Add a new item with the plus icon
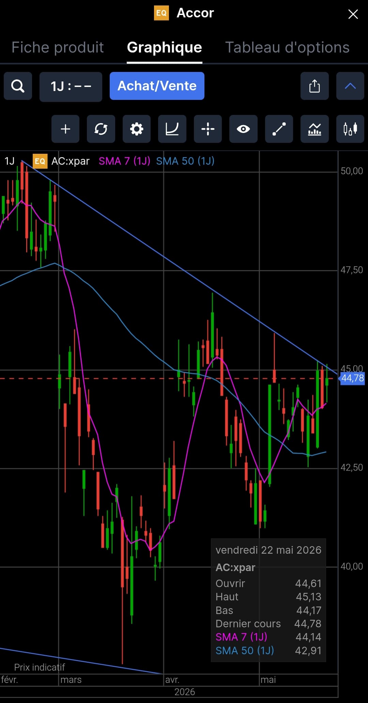The image size is (368, 703). pyautogui.click(x=65, y=129)
